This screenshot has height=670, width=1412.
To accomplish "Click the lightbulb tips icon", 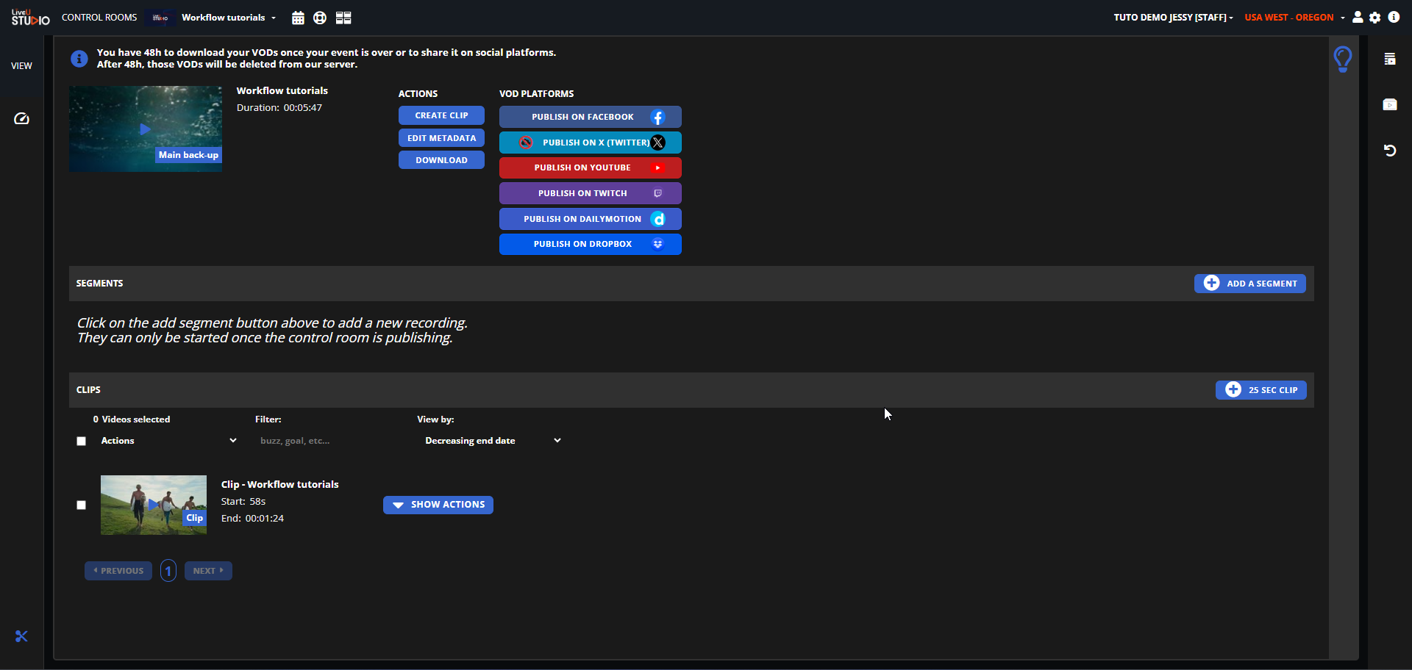I will (1343, 59).
